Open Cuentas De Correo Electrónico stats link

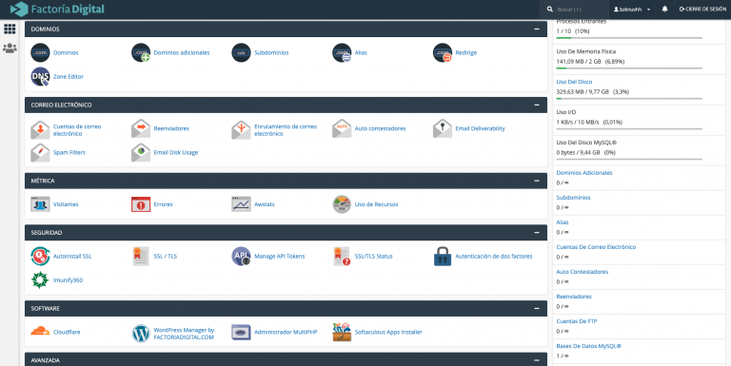pos(596,247)
